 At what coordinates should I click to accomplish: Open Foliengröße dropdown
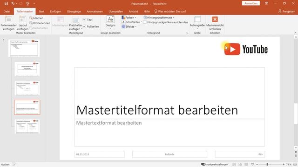[x=197, y=23]
